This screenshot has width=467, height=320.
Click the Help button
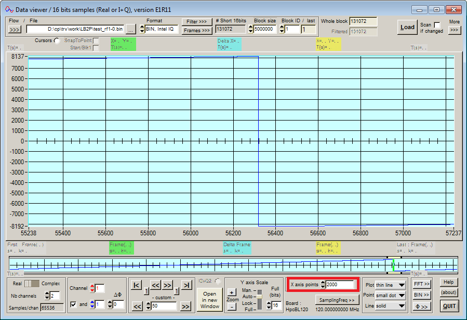(448, 282)
